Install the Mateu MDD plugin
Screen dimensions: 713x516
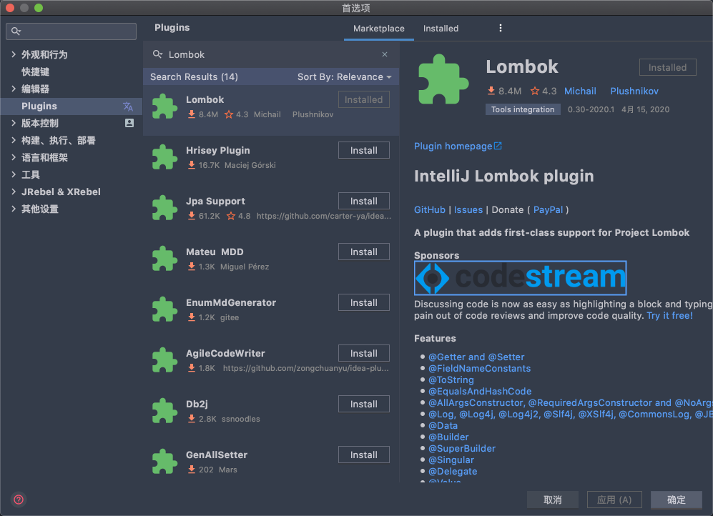364,252
